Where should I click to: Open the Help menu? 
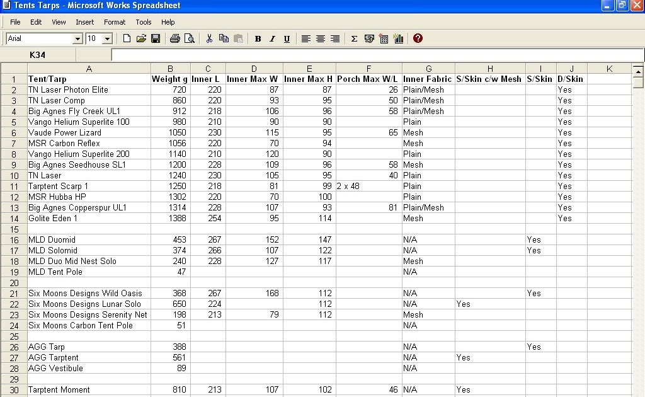pyautogui.click(x=168, y=22)
